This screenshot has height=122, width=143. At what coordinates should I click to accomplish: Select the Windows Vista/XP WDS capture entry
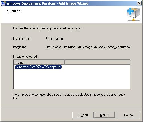tap(38, 67)
